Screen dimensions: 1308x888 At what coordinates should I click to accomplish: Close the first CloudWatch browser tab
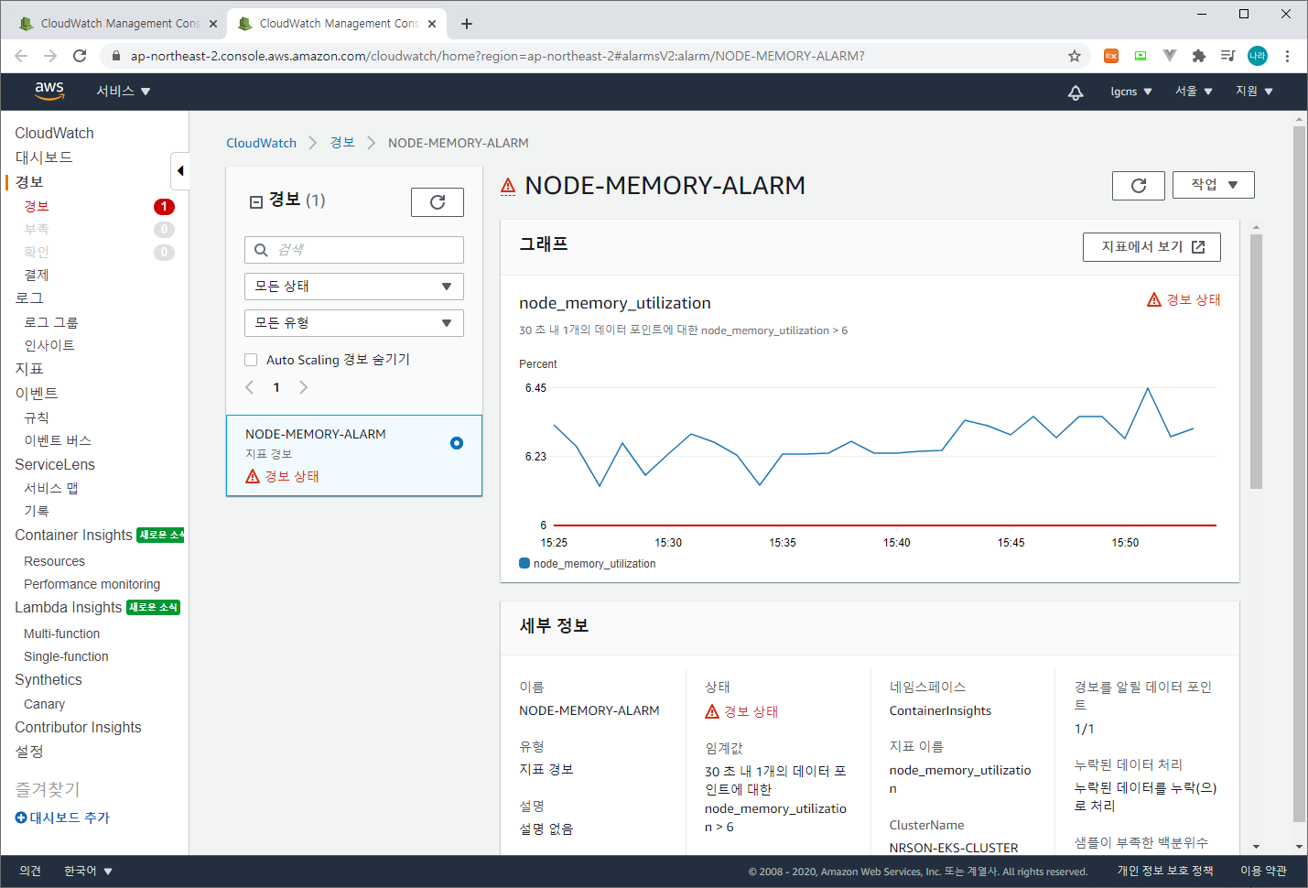coord(213,24)
